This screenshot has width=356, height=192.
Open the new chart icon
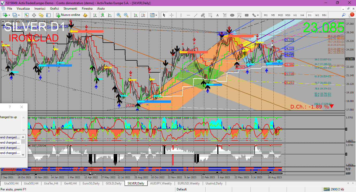point(5,15)
